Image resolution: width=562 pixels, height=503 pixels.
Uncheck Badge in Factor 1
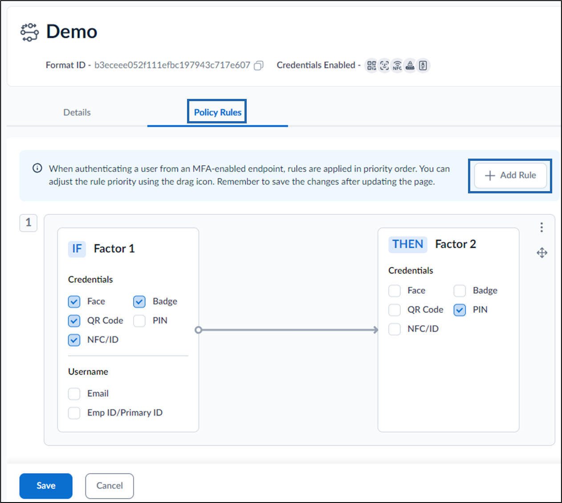[x=139, y=302]
